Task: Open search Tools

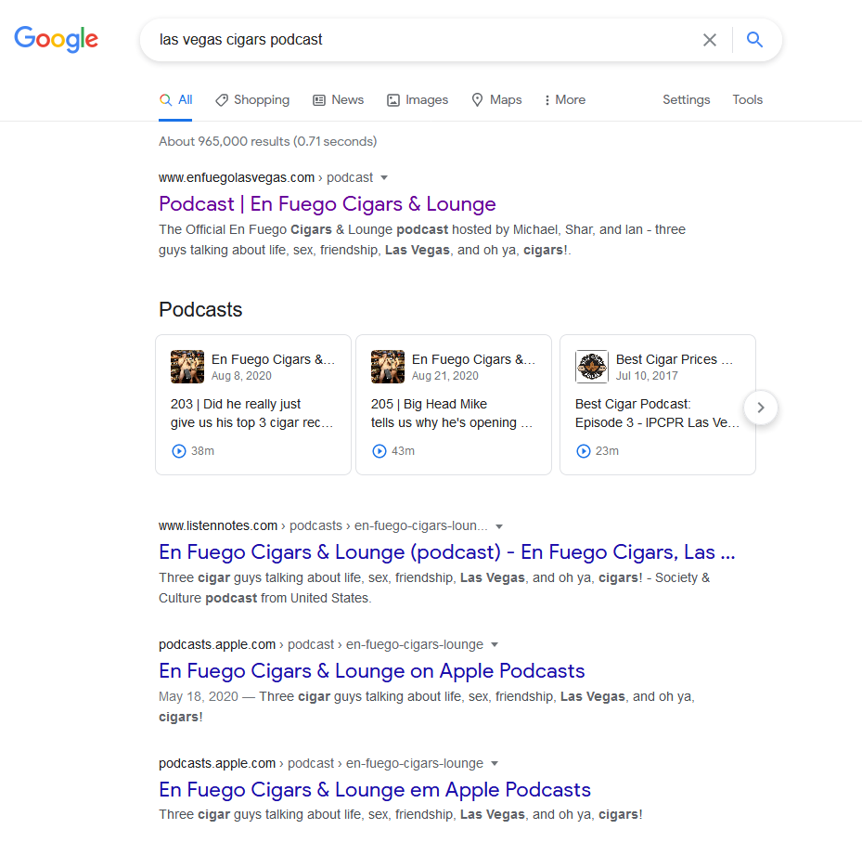Action: coord(747,99)
